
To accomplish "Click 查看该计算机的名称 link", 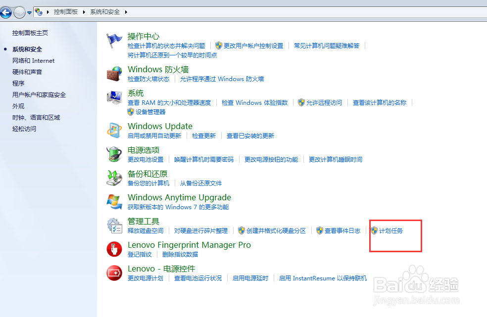I will click(380, 102).
